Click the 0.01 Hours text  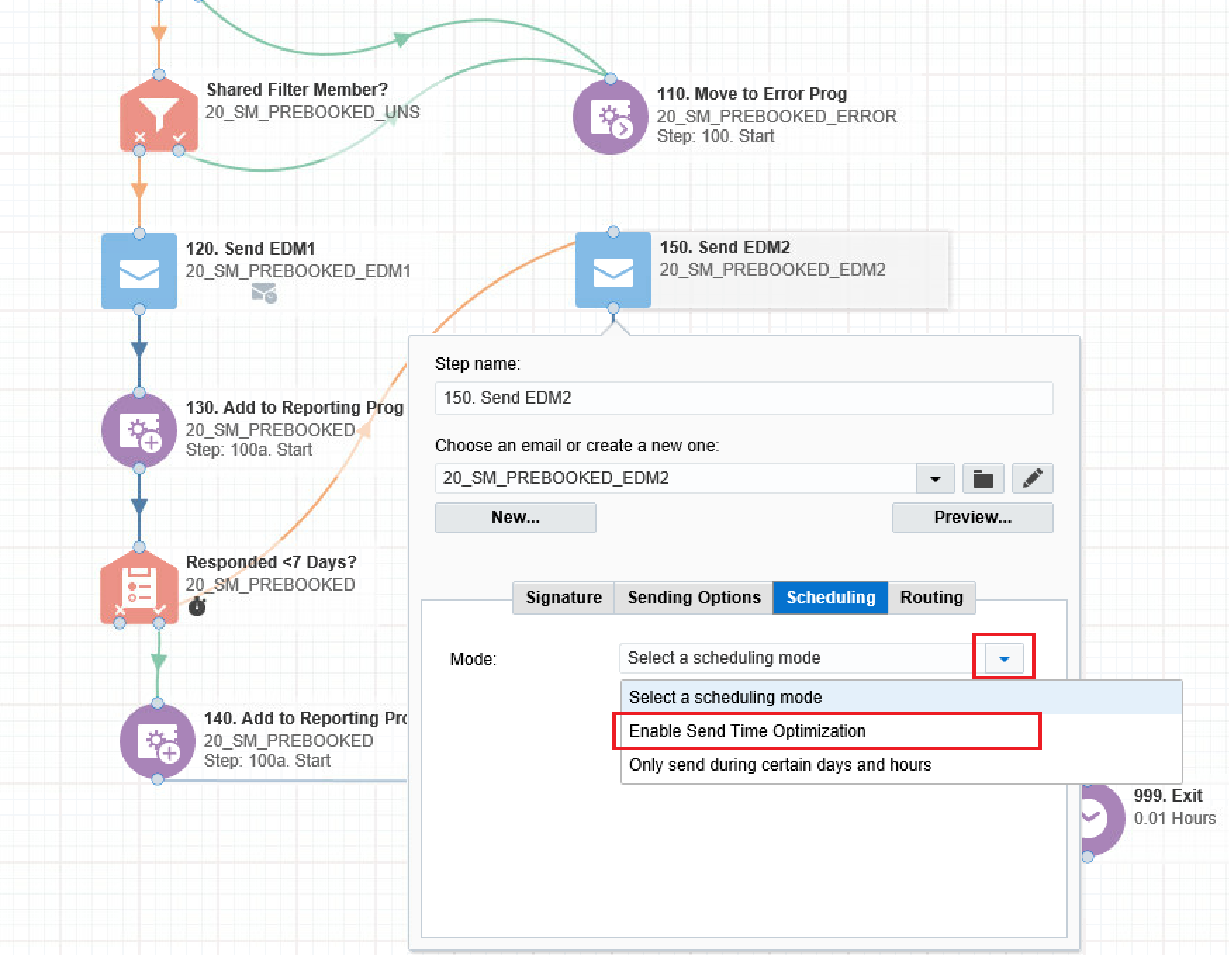1175,819
